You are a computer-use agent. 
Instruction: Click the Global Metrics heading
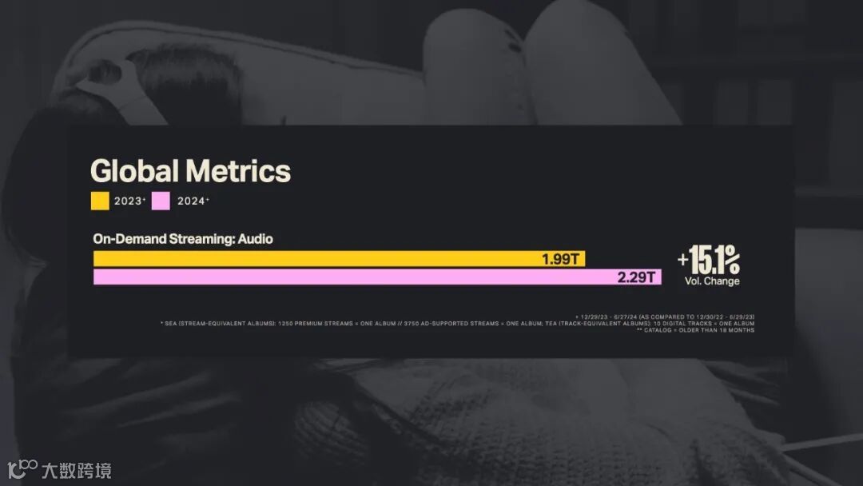(x=190, y=170)
